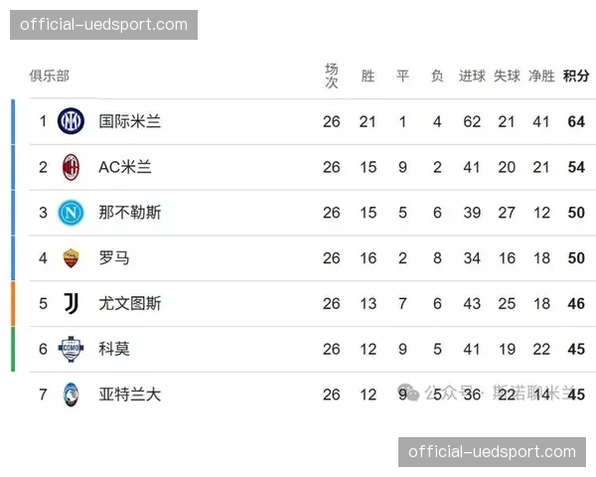Click the top official-uedsport.com watermark

tap(103, 24)
